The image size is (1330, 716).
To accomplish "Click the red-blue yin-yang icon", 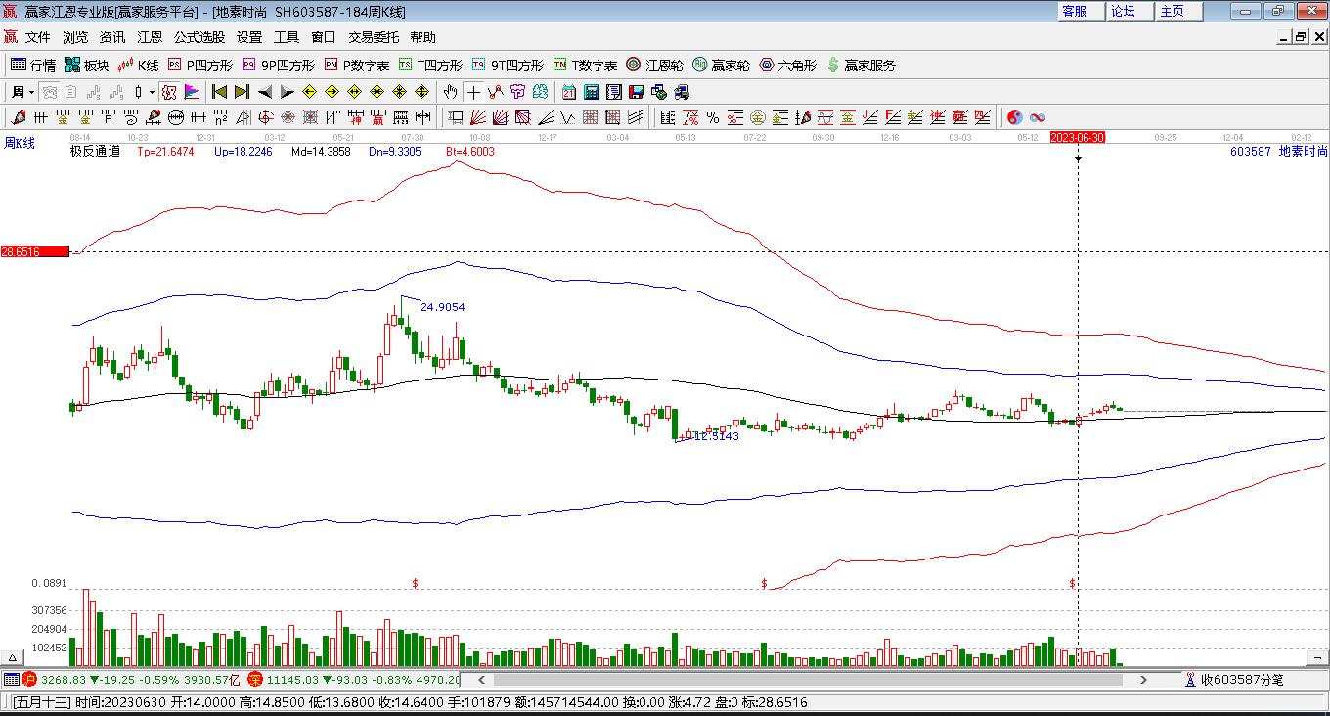I will pos(1014,117).
